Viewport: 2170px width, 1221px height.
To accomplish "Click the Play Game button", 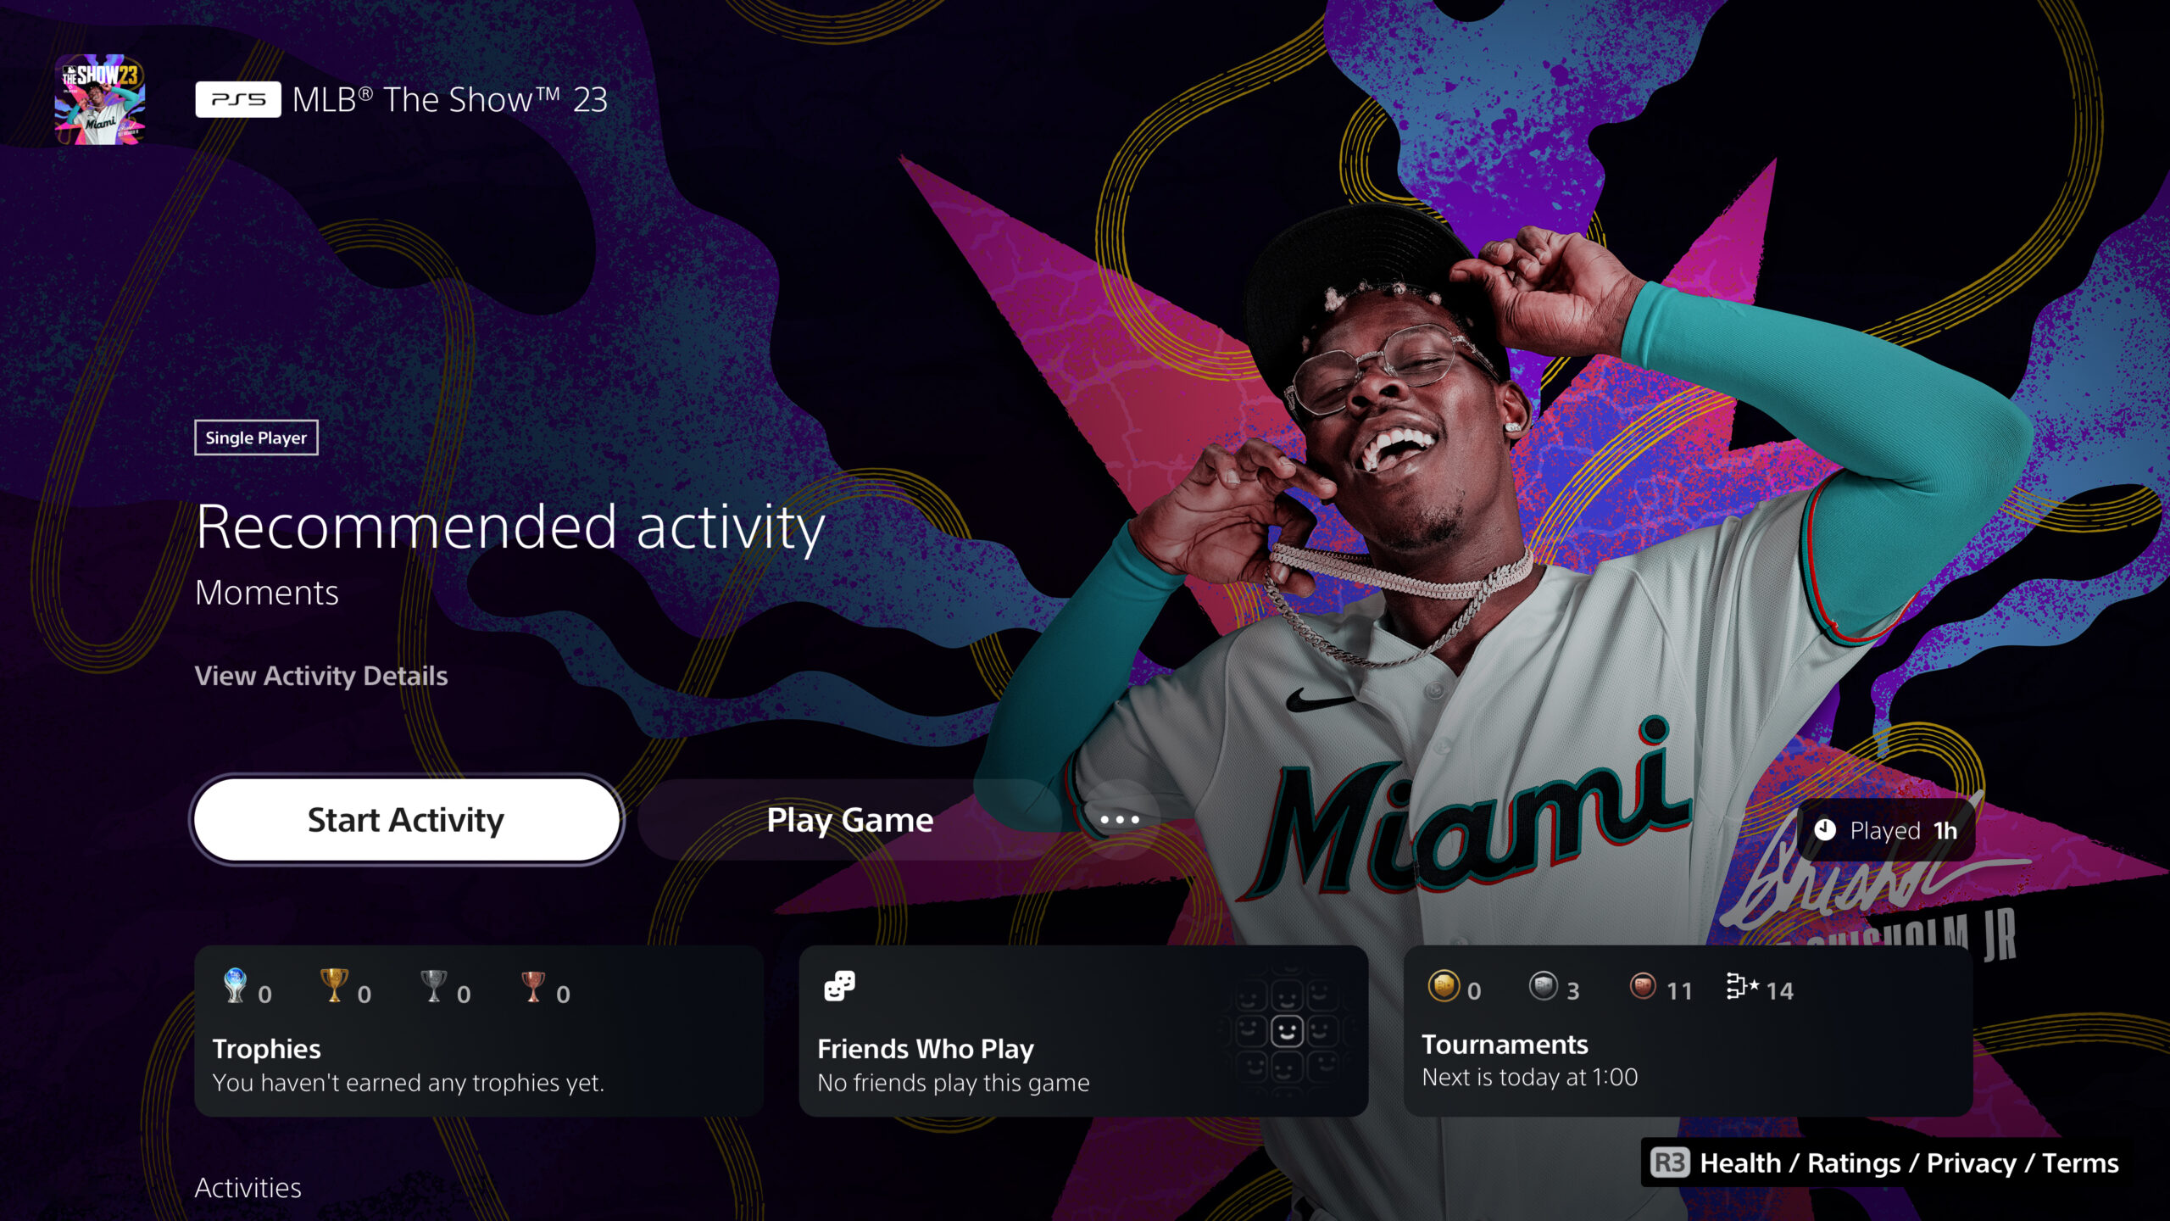I will pos(849,820).
